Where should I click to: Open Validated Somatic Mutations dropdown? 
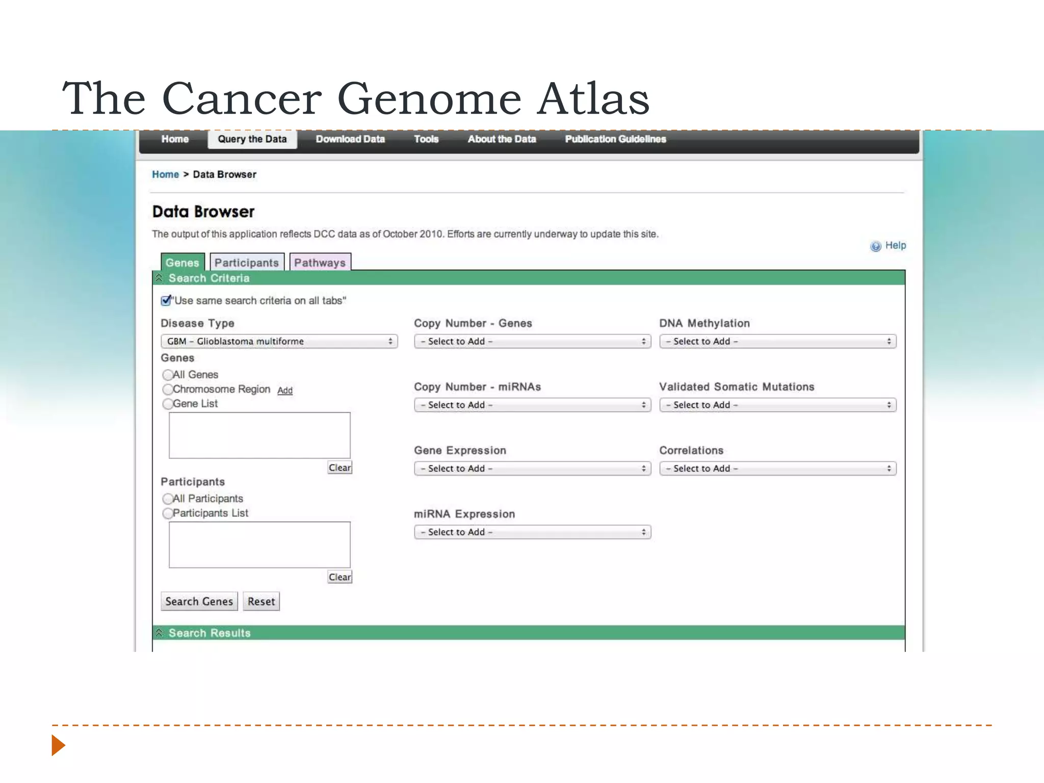[x=778, y=405]
